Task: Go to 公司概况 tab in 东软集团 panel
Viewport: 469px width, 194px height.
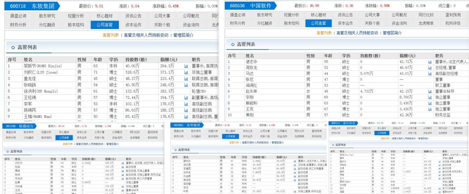Action: pos(191,16)
